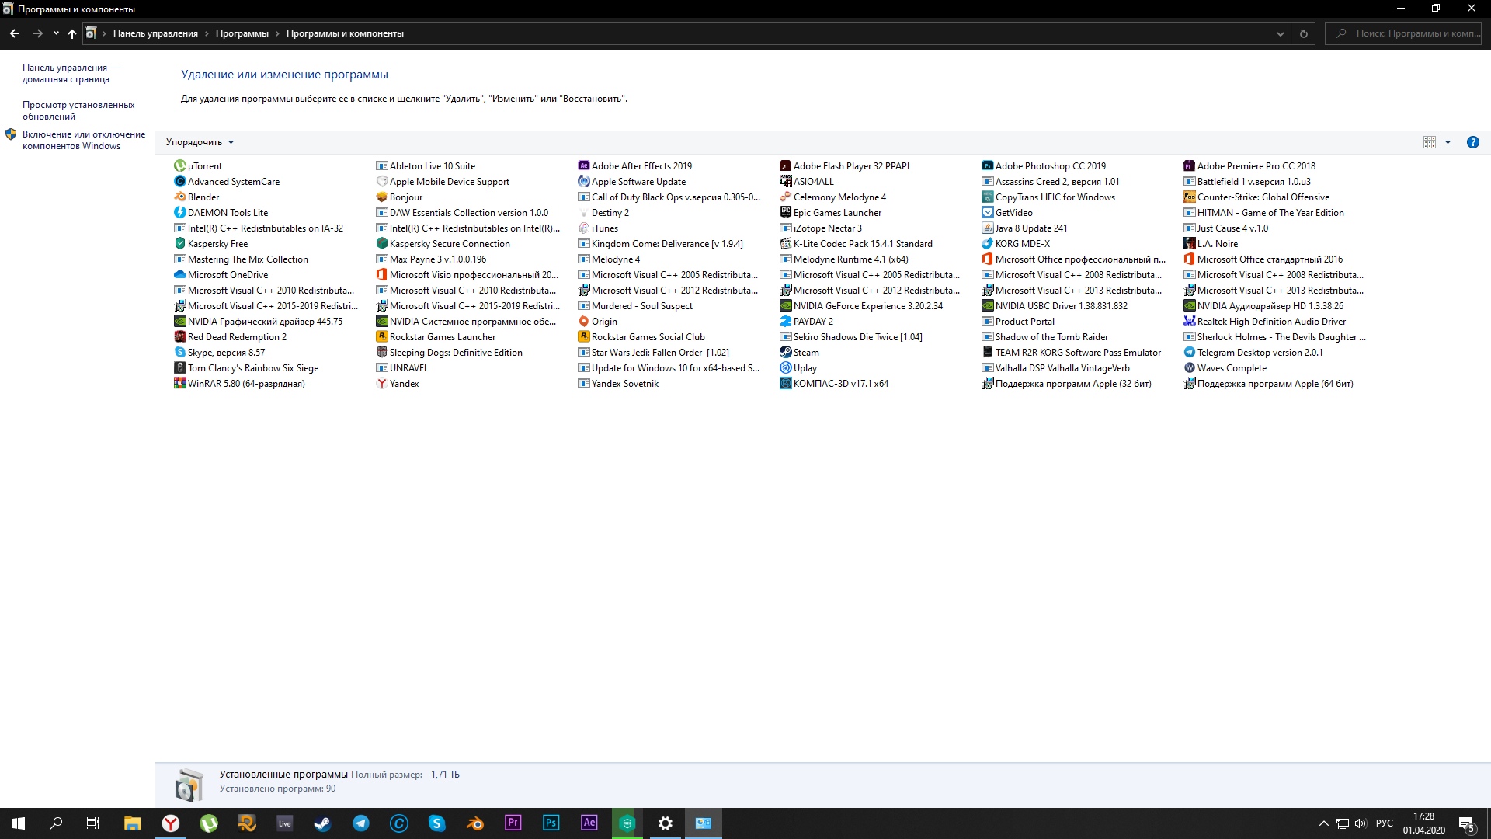Click the DAEMON Tools Lite icon
The height and width of the screenshot is (839, 1491).
(180, 213)
